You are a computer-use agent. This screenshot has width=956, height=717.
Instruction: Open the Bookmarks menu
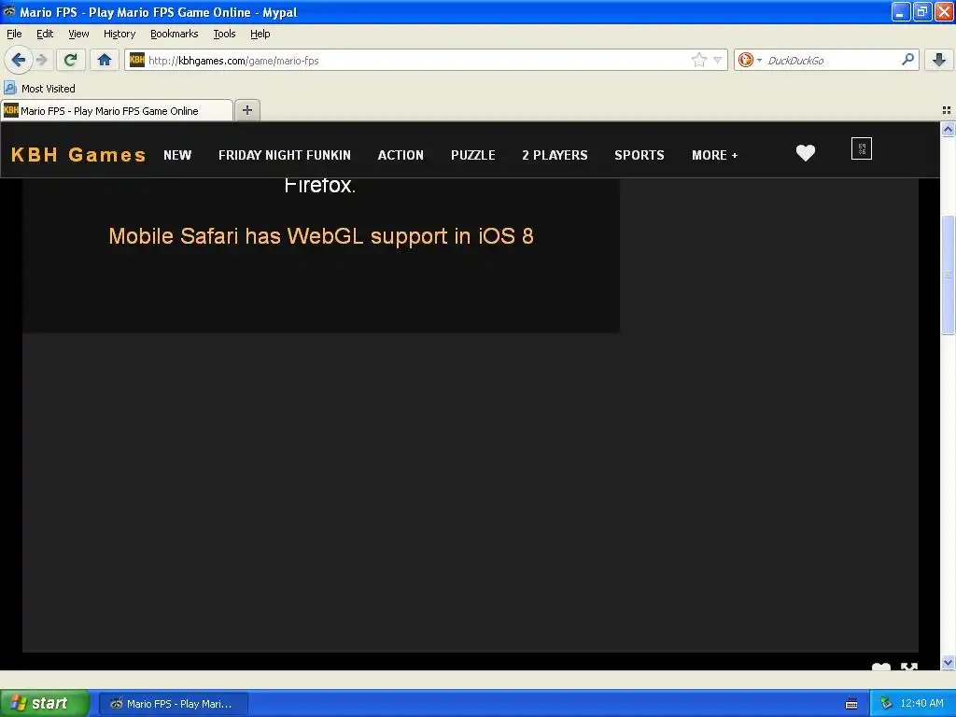pos(174,34)
